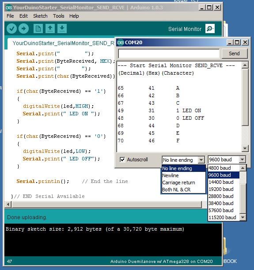Image resolution: width=254 pixels, height=270 pixels.
Task: Select 115200 baud rate
Action: point(224,217)
